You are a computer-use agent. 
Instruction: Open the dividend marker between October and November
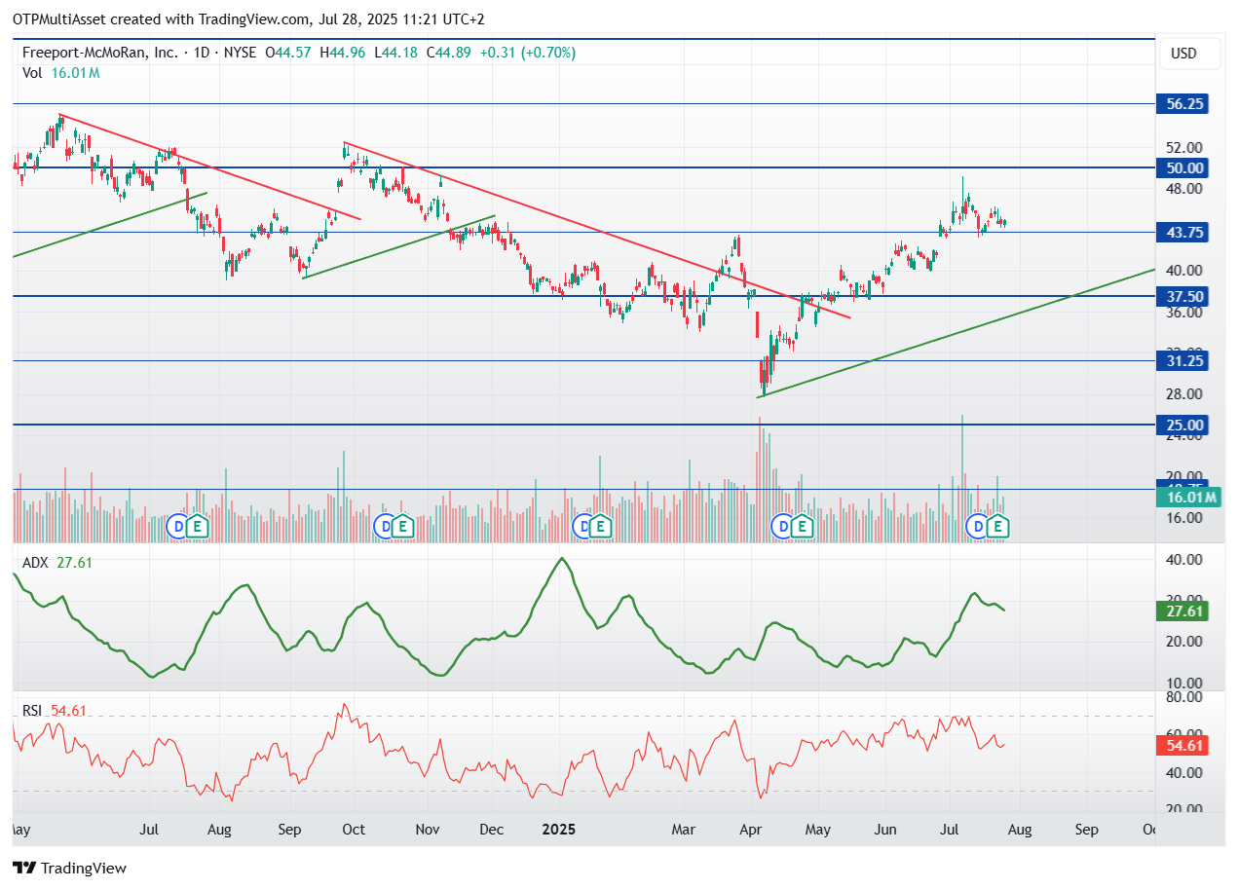click(x=386, y=527)
